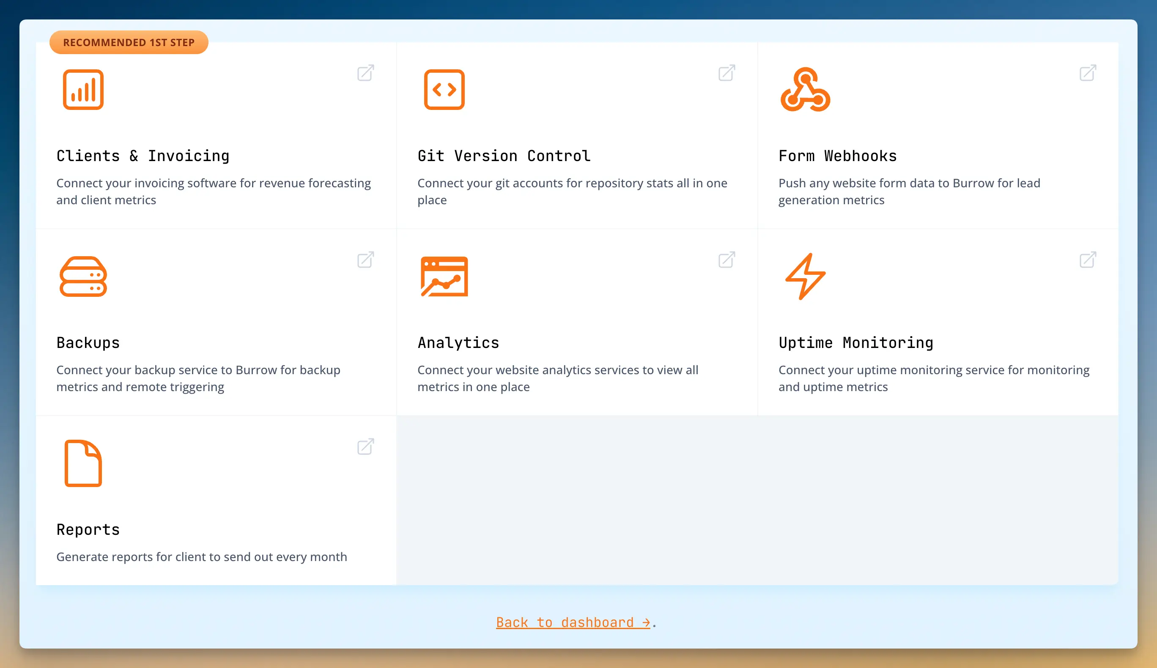The height and width of the screenshot is (668, 1157).
Task: Click the Git Version Control code brackets icon
Action: (x=444, y=90)
